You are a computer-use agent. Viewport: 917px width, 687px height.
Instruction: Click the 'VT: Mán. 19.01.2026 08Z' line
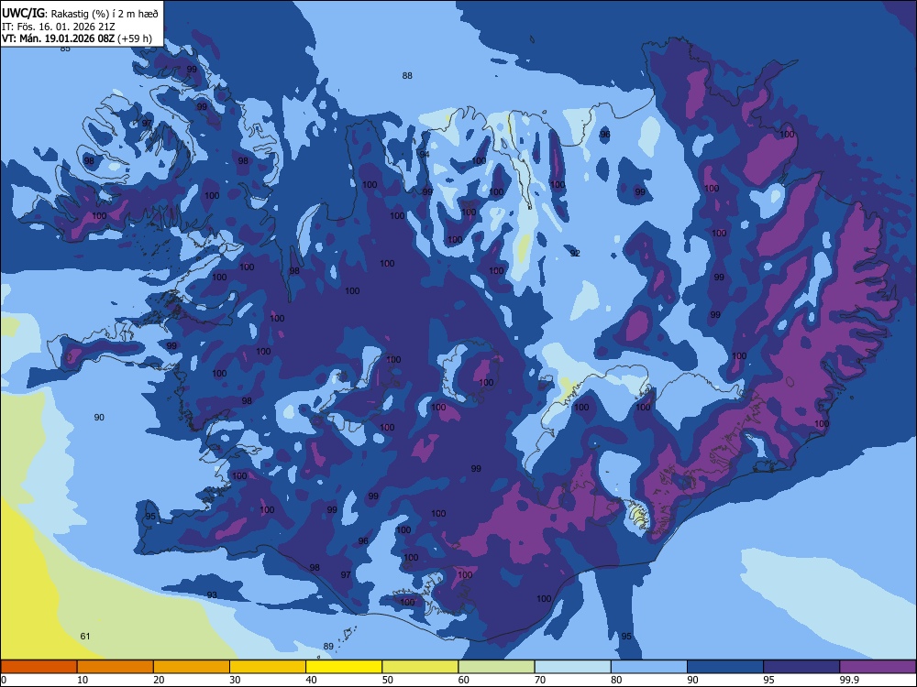(59, 38)
